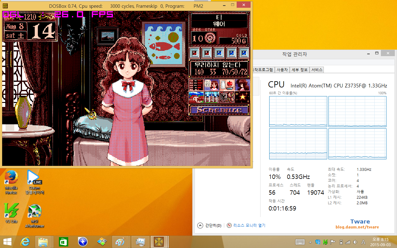Click the SCHEDULE button in the game
The height and width of the screenshot is (248, 397).
click(219, 110)
